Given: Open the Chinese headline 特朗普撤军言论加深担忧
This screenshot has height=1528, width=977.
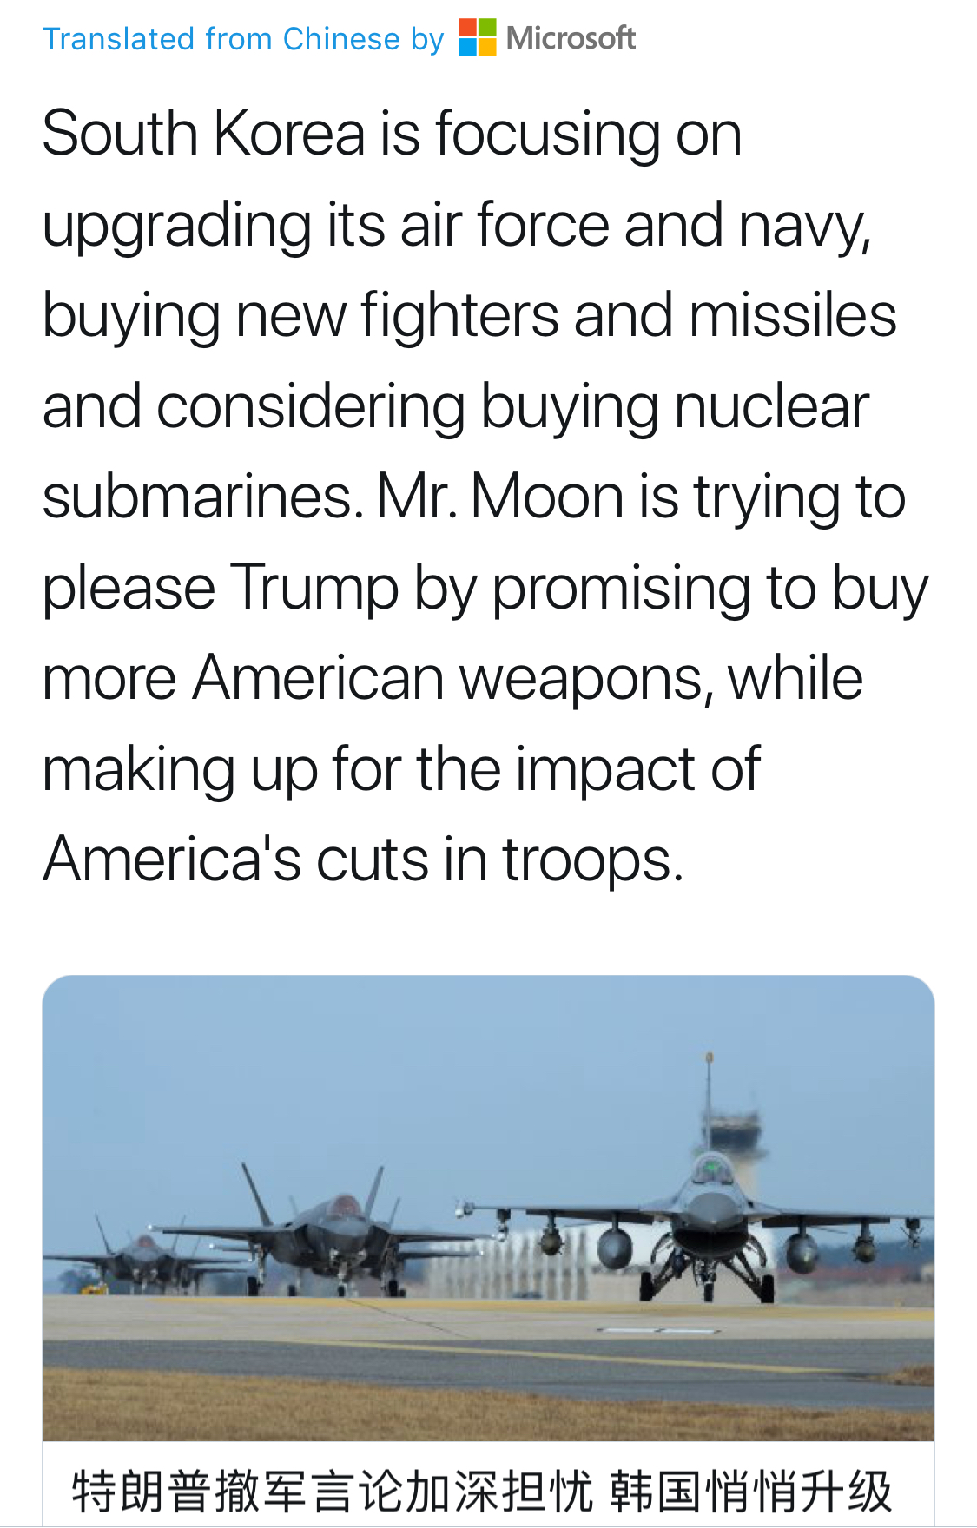Looking at the screenshot, I should (333, 1492).
